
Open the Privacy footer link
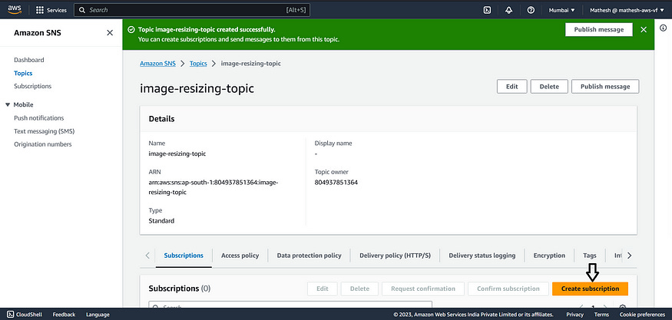pyautogui.click(x=574, y=315)
